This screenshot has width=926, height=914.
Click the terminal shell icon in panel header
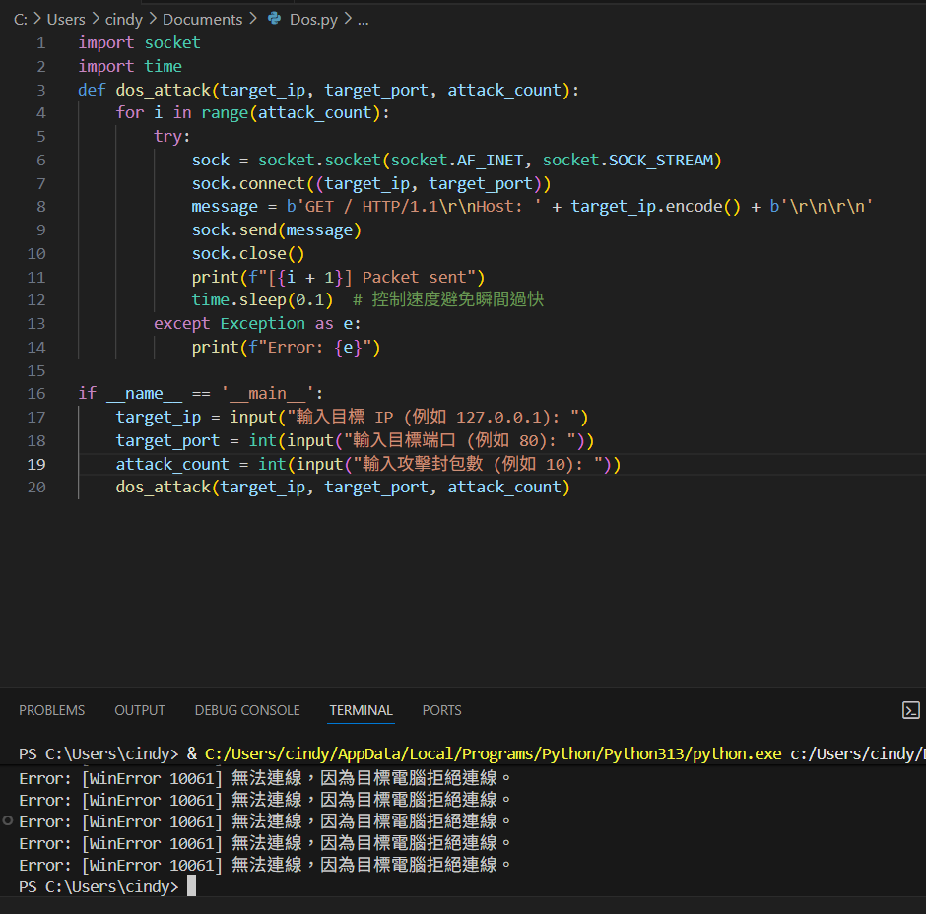910,710
